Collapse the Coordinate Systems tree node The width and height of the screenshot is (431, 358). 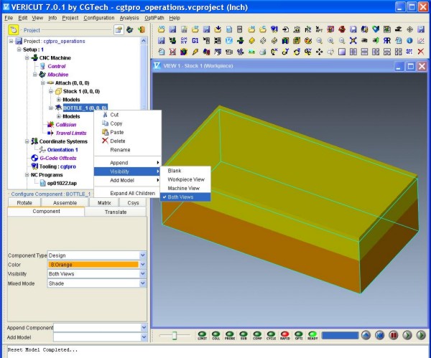(x=27, y=141)
